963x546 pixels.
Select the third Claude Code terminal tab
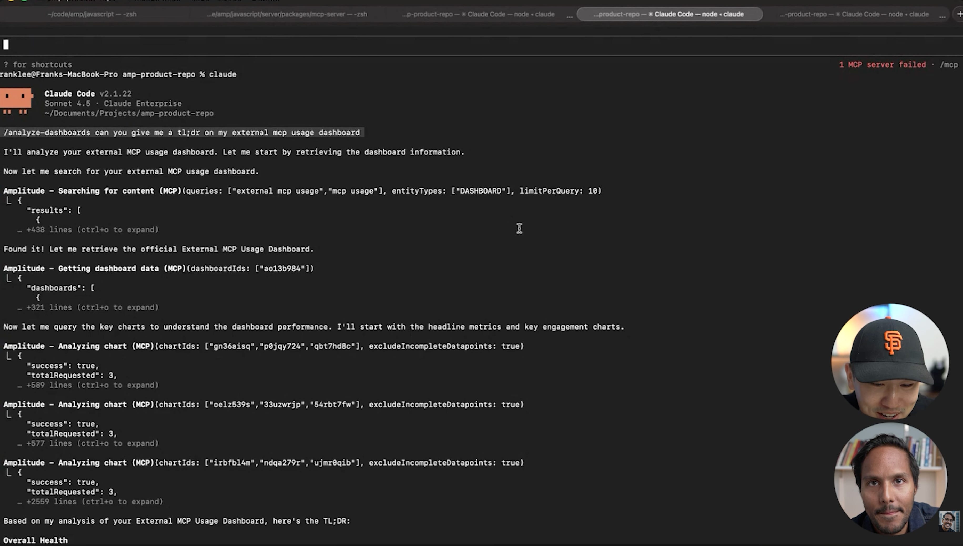(x=478, y=14)
